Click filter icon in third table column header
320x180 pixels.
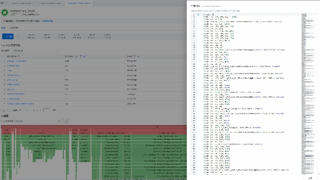pyautogui.click(x=136, y=56)
